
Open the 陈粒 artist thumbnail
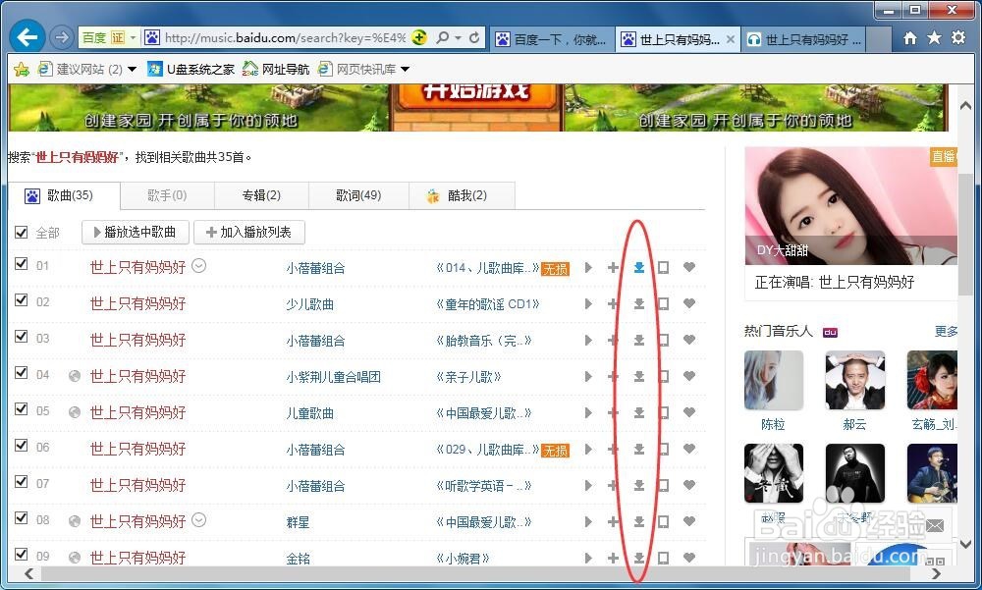click(x=774, y=381)
